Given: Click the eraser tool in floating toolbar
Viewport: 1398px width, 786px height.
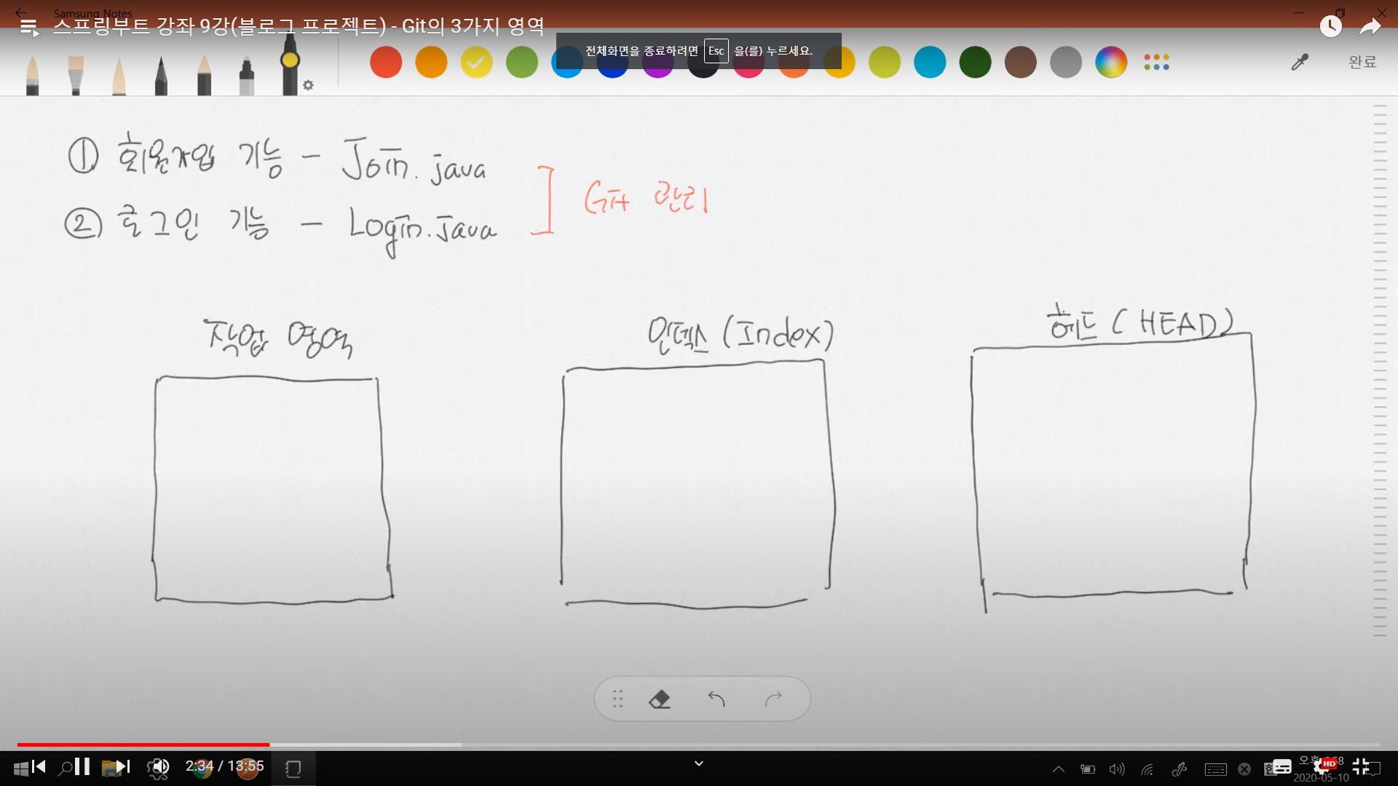Looking at the screenshot, I should pos(659,699).
